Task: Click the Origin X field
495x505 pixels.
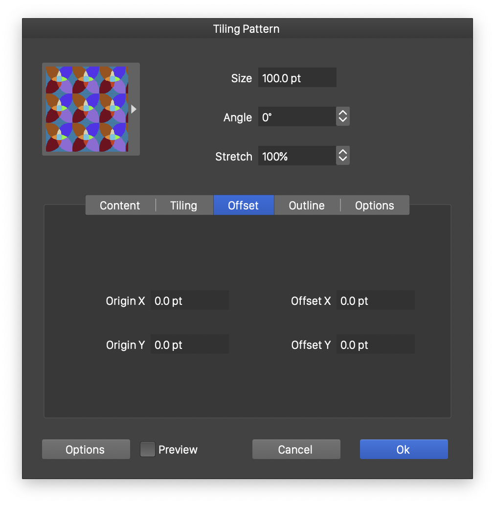Action: pos(189,300)
